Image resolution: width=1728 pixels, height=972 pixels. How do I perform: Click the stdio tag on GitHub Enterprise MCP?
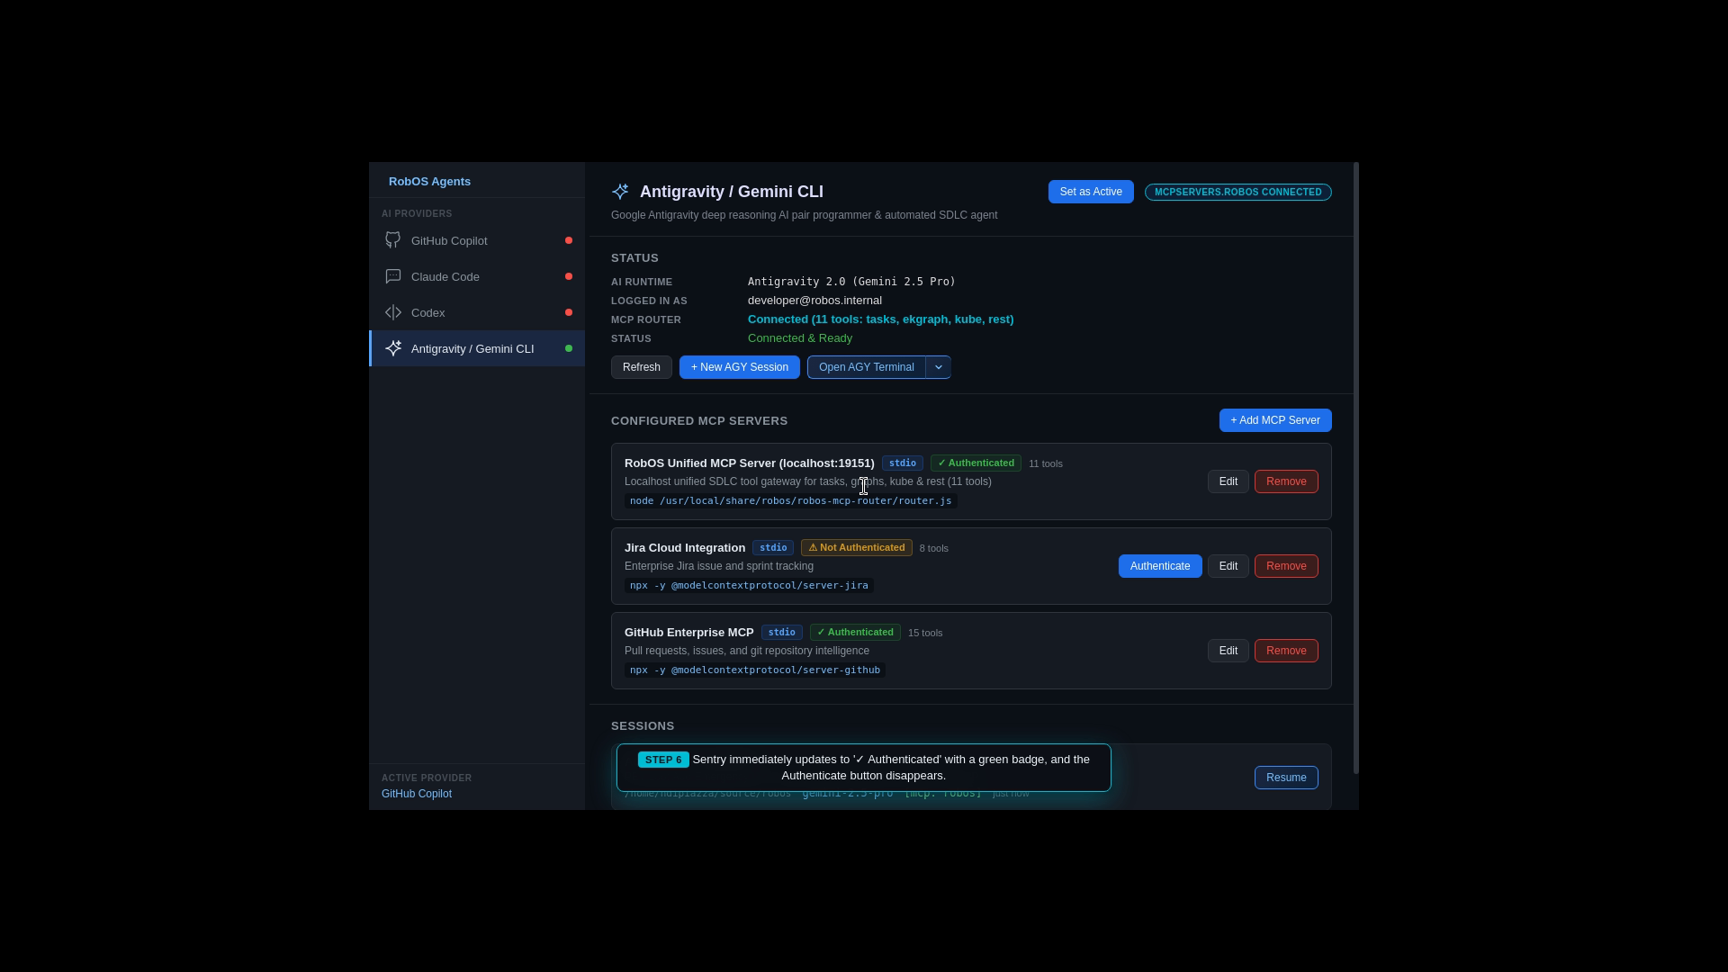[x=782, y=633]
